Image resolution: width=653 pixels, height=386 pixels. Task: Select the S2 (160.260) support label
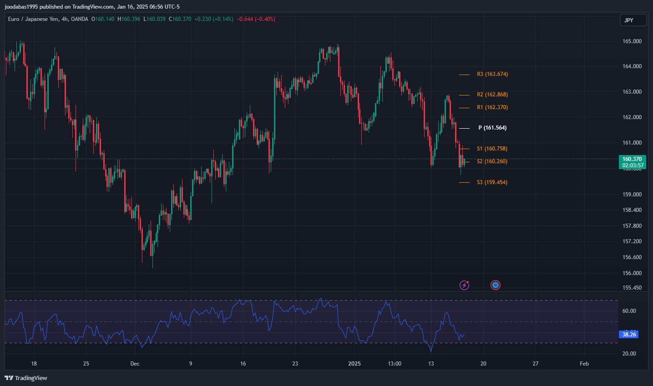click(492, 161)
